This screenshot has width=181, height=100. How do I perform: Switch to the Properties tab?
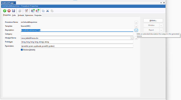7,15
